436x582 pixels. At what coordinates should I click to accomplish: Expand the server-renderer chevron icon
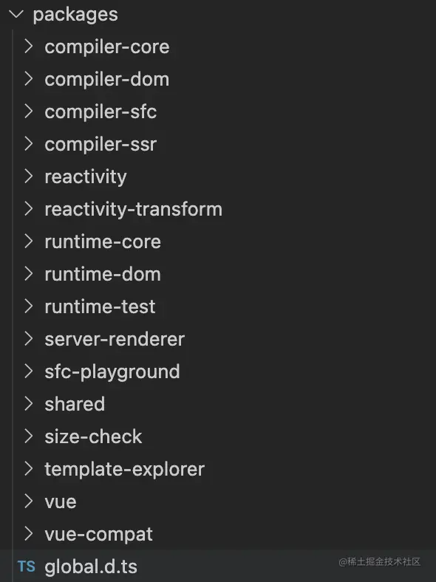tap(29, 339)
